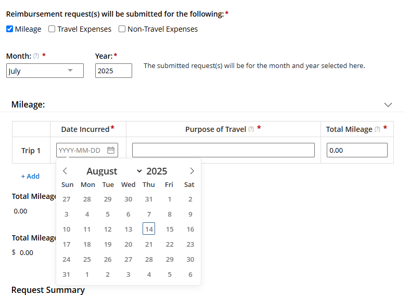
Task: Click the Month help tooltip icon
Action: click(36, 56)
